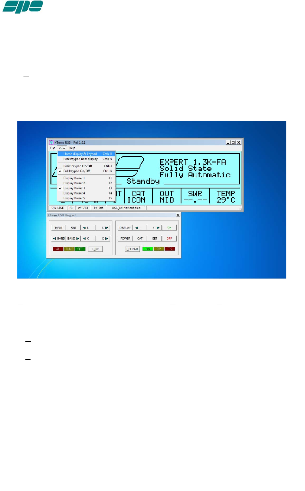The width and height of the screenshot is (305, 491).
Task: Choose Park keypad near display
Action: point(86,159)
